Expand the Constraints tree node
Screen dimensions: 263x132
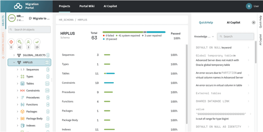pos(17,90)
